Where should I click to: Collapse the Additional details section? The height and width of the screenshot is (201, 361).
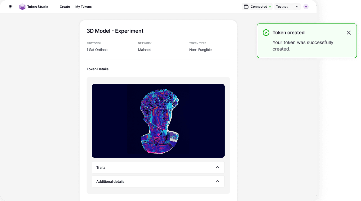218,181
